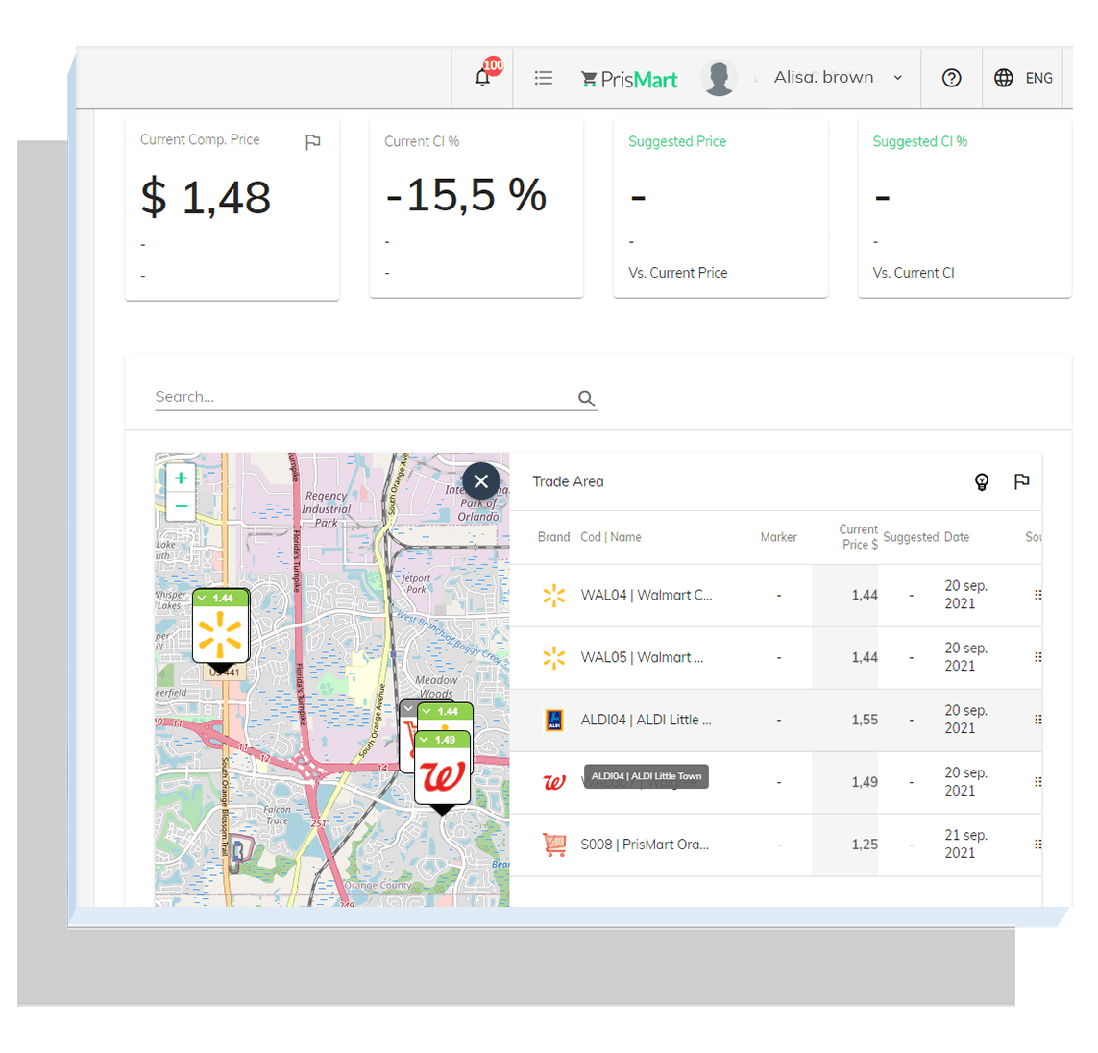Click the -15,5 % CI value
This screenshot has height=1053, width=1098.
click(466, 195)
